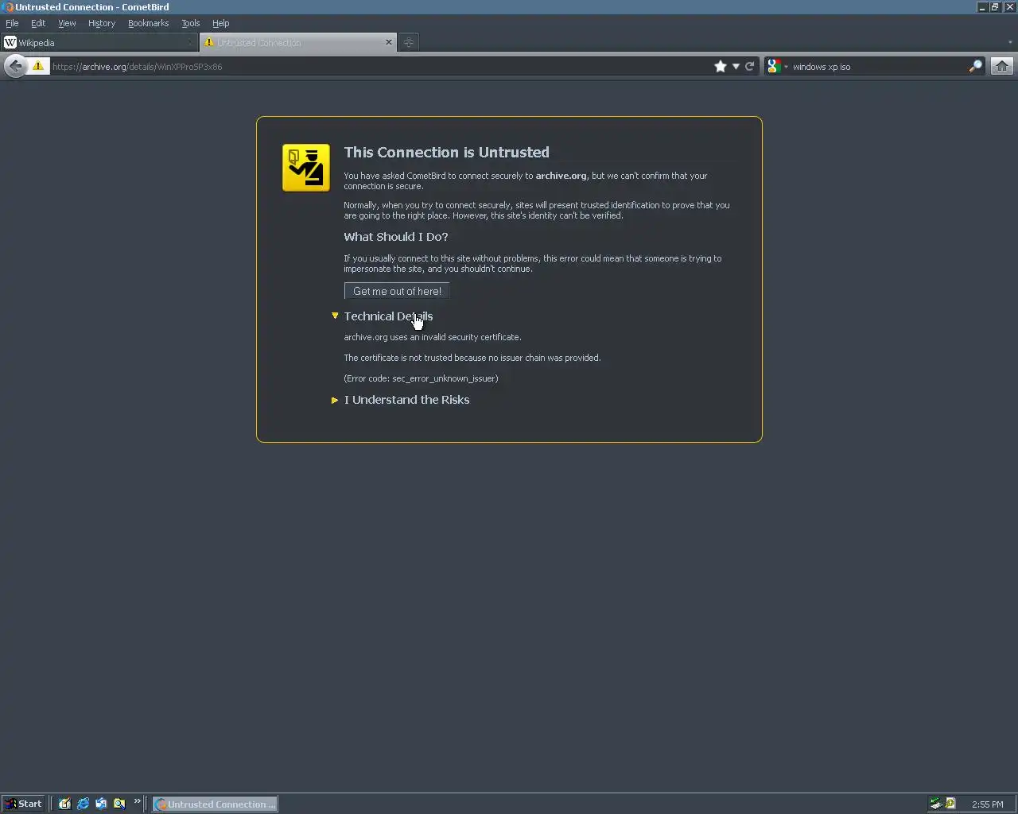Screen dimensions: 1018x814
Task: Collapse the Technical Details section
Action: [383, 316]
